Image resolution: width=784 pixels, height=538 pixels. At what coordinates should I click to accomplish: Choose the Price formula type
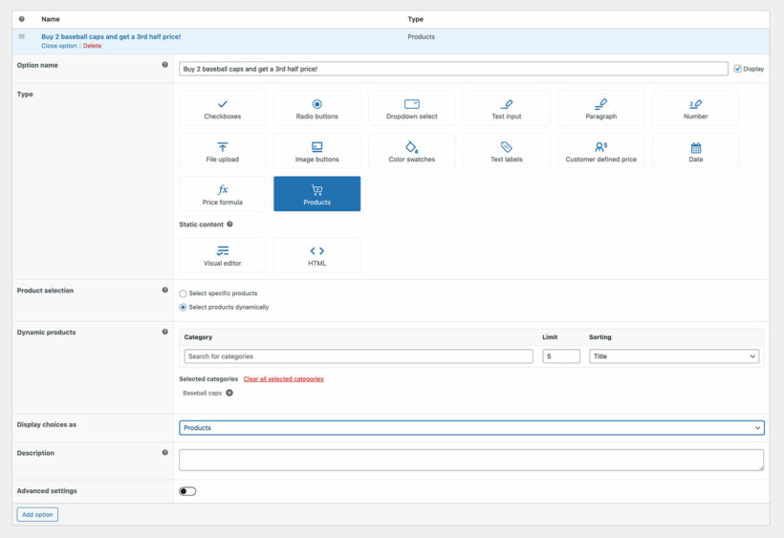[x=222, y=194]
